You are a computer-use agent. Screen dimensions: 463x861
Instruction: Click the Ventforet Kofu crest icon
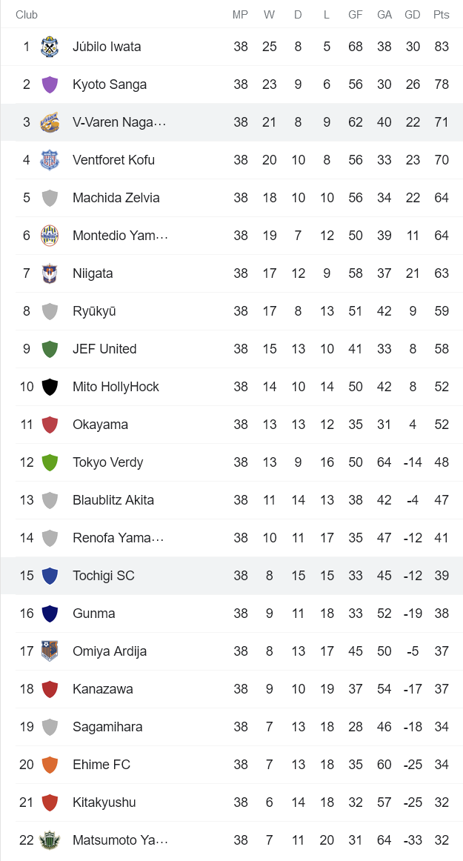(x=50, y=160)
